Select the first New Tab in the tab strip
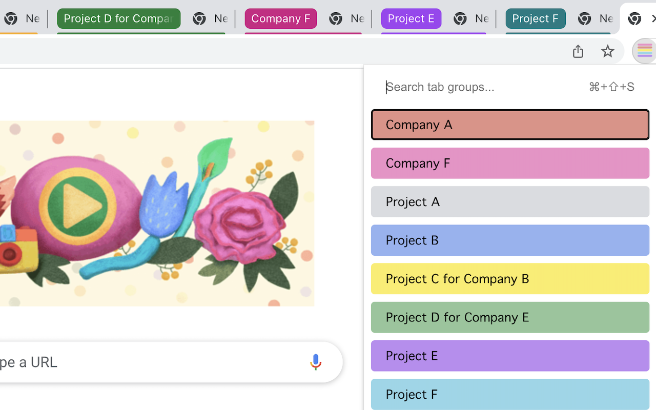The height and width of the screenshot is (410, 656). click(22, 18)
